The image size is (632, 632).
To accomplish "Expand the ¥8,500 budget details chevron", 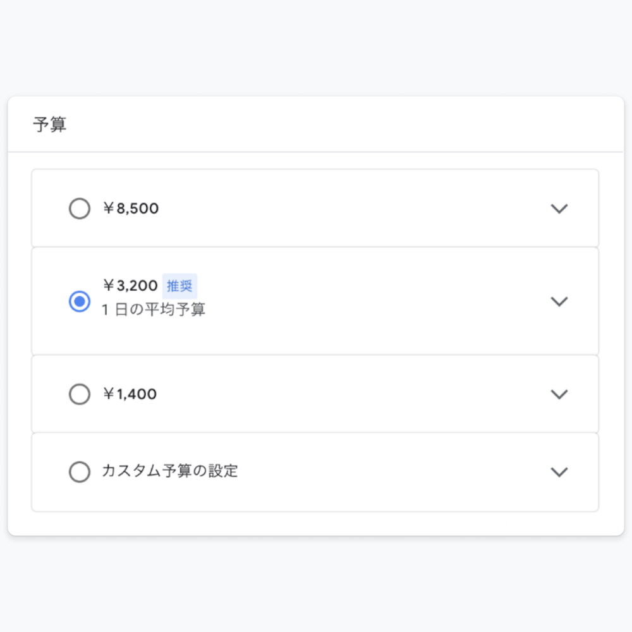I will click(559, 209).
